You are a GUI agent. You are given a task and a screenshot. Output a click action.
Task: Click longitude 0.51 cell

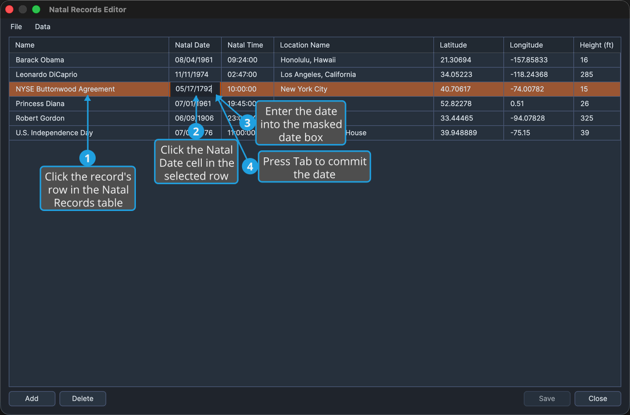(x=538, y=104)
